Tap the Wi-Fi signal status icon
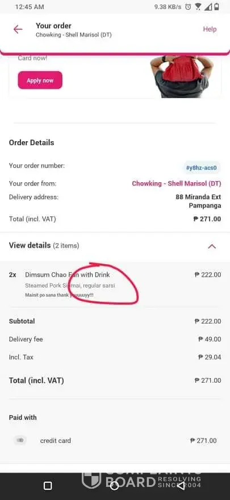Viewport: 230px width, 500px height. pos(198,7)
